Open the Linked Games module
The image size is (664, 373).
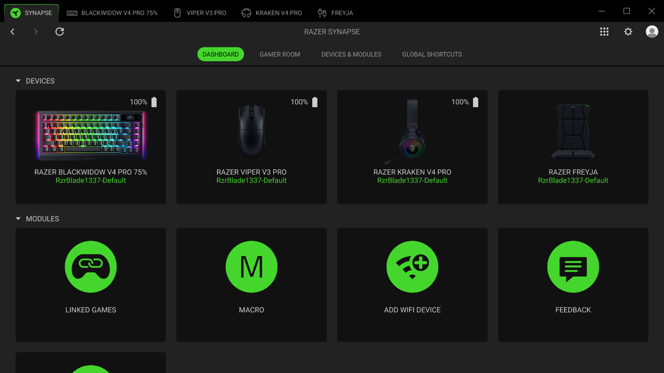(x=91, y=267)
